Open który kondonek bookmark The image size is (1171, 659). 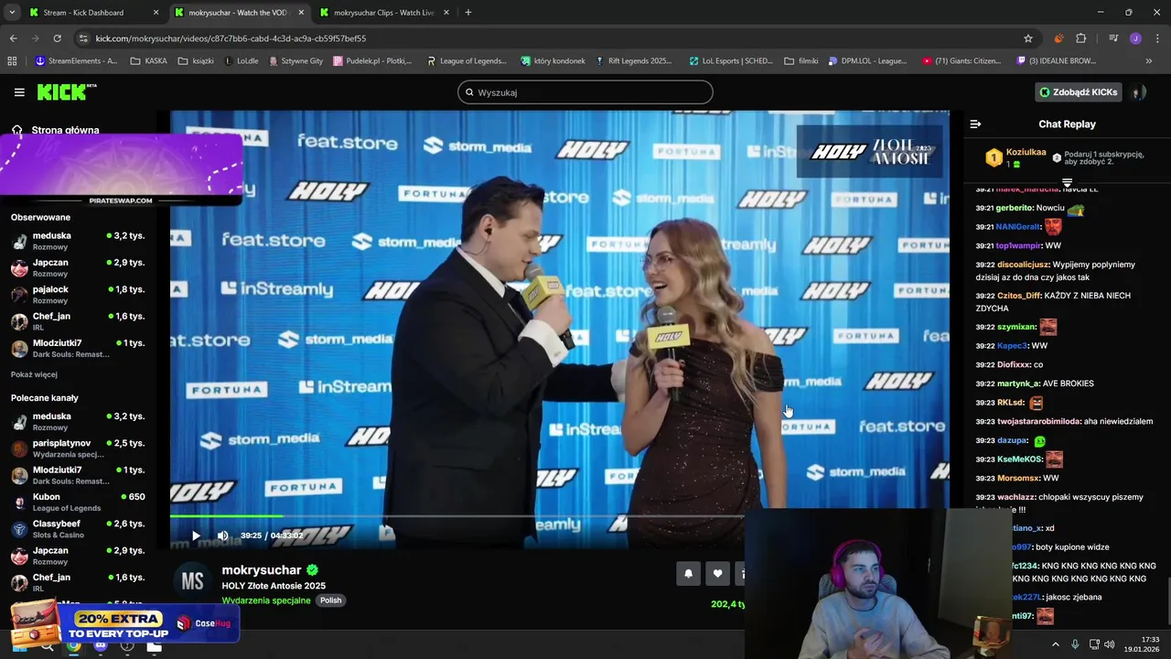click(x=553, y=61)
